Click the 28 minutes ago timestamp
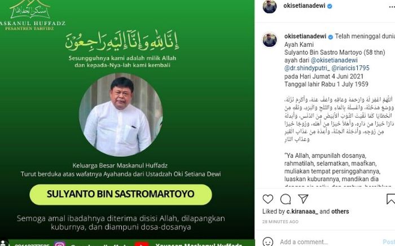 (280, 222)
